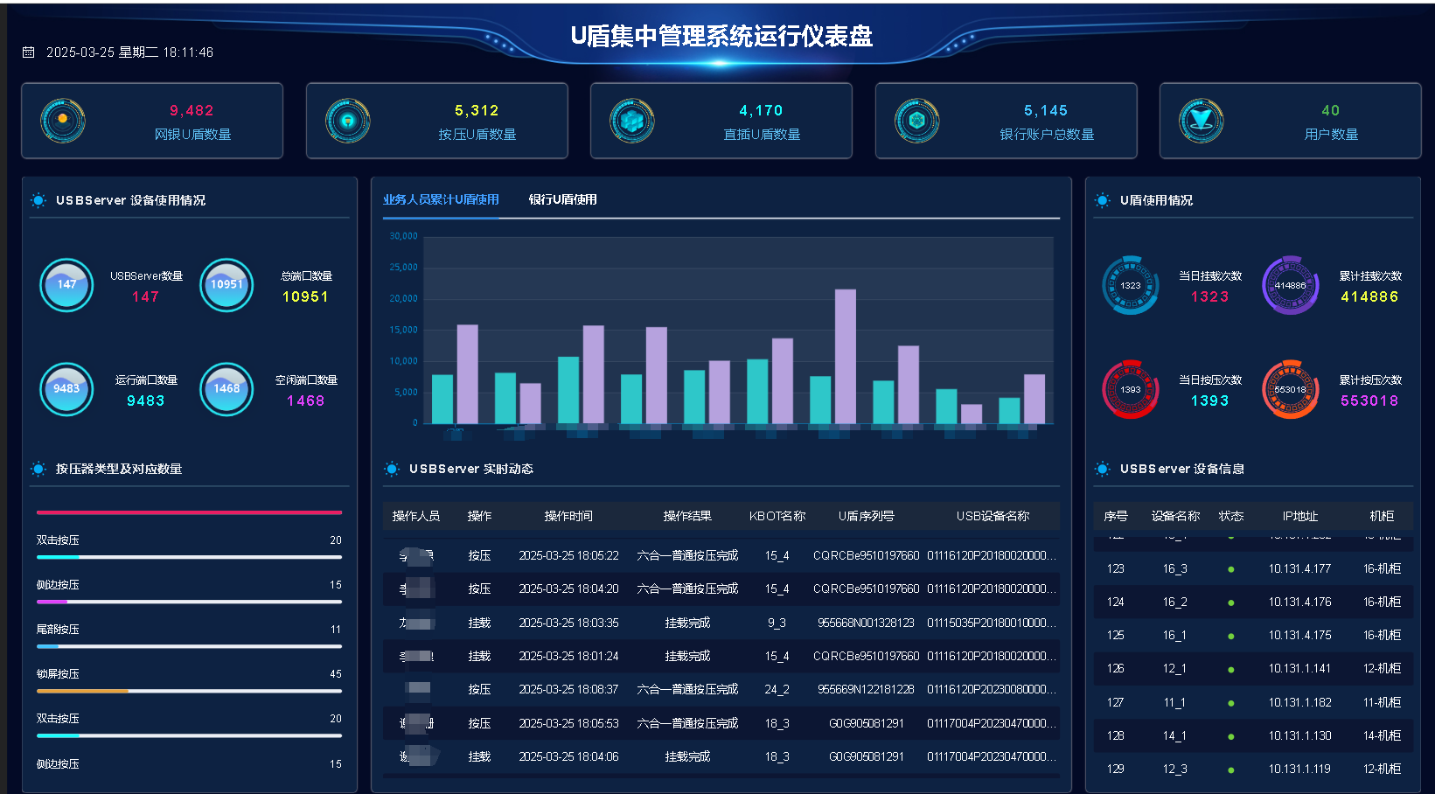Click the 按压U盾数量 card icon
Screen dimensions: 1435x794
pyautogui.click(x=347, y=121)
